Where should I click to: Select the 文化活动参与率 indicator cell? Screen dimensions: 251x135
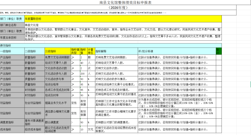click(57, 79)
